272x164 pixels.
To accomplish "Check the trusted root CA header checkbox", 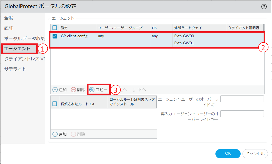I will [x=55, y=104].
